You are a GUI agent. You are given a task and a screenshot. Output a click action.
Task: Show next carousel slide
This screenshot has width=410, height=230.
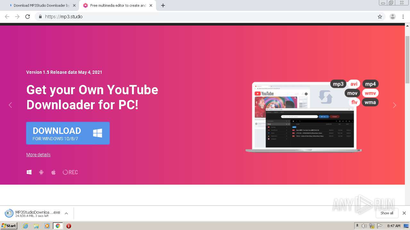[395, 105]
